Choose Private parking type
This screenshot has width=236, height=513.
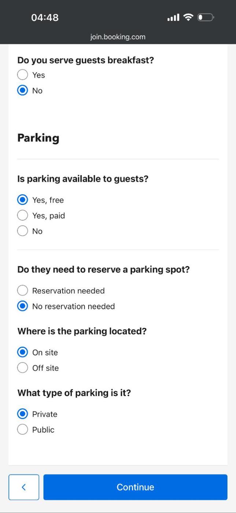(23, 414)
